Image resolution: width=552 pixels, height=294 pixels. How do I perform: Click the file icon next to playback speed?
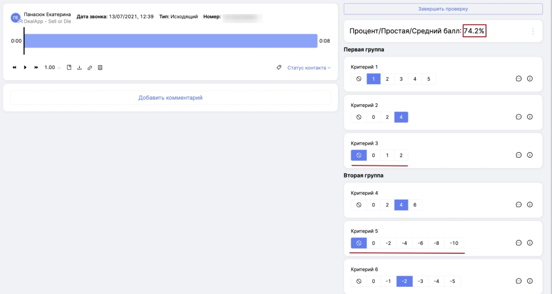(x=69, y=68)
